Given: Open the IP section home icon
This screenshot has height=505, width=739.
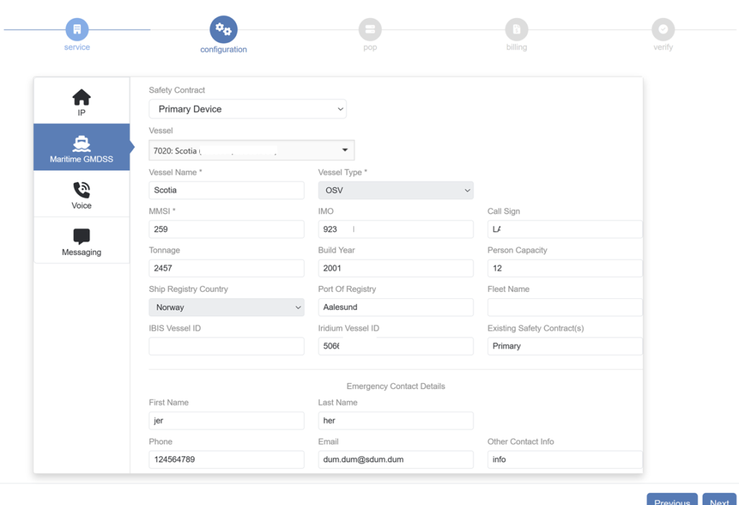Looking at the screenshot, I should (82, 97).
